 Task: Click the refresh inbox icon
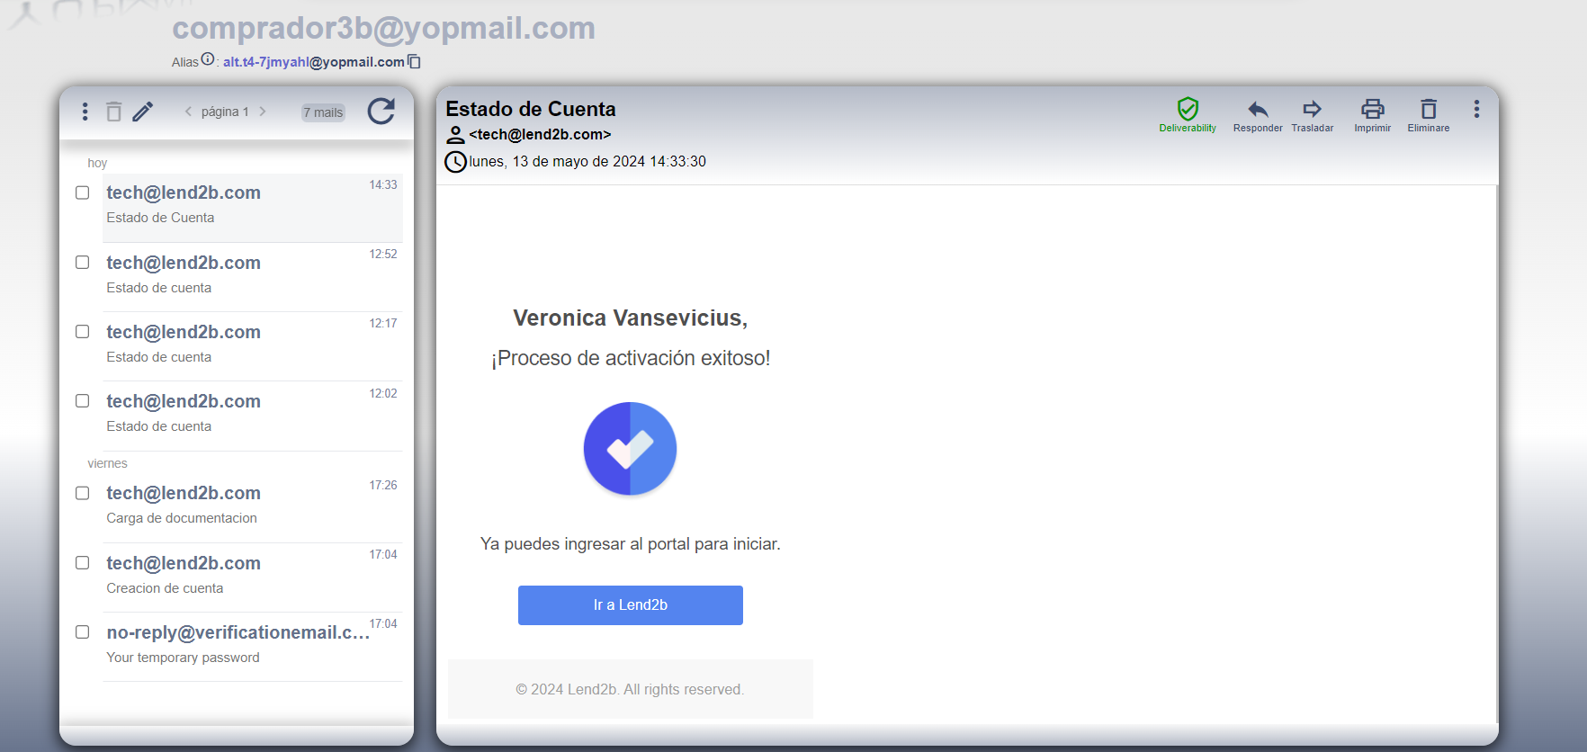pyautogui.click(x=381, y=112)
